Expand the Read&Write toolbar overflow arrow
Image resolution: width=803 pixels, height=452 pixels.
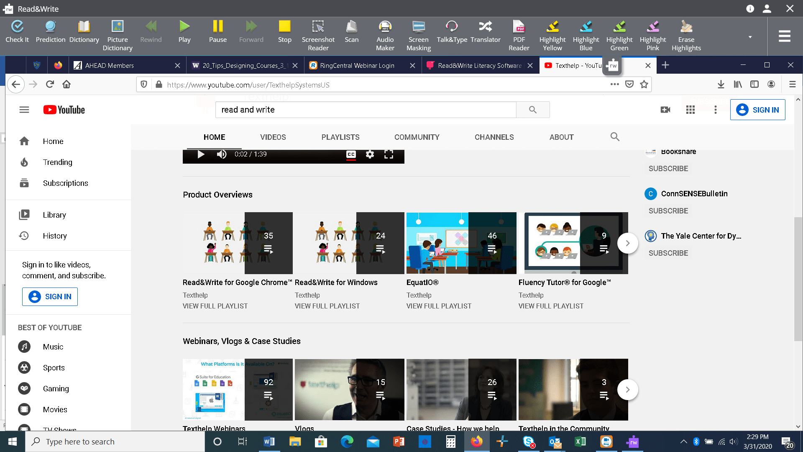[750, 37]
